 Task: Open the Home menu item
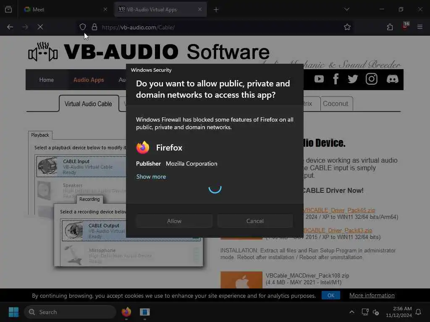(46, 80)
